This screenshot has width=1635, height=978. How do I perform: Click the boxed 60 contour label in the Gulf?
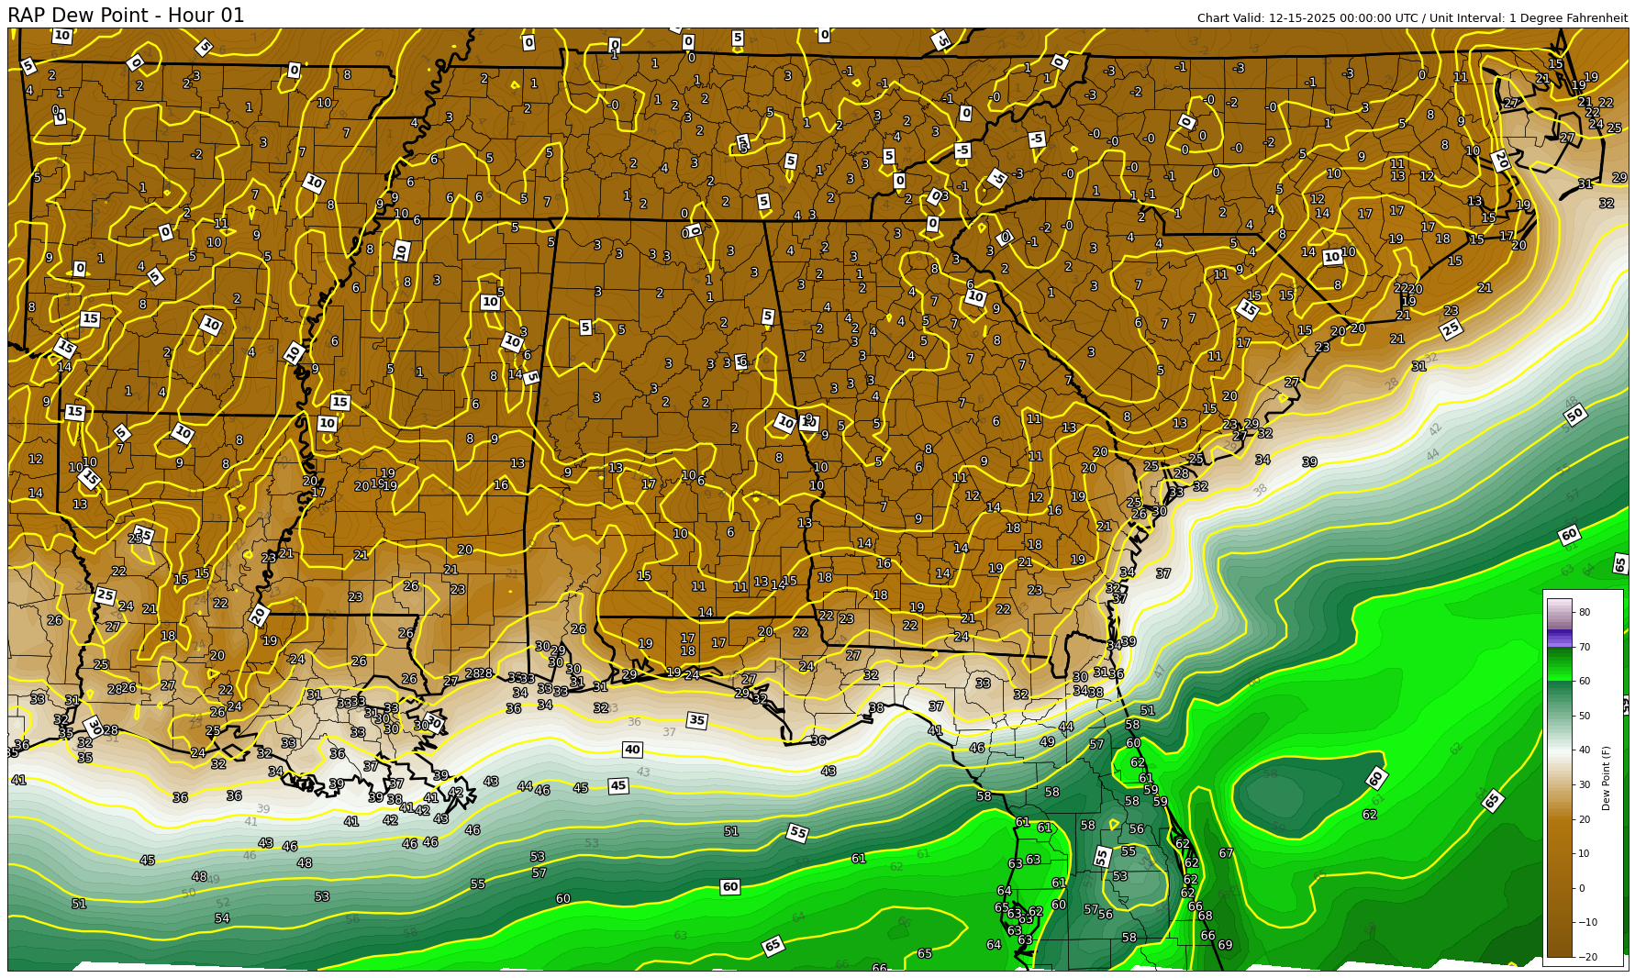pyautogui.click(x=729, y=886)
